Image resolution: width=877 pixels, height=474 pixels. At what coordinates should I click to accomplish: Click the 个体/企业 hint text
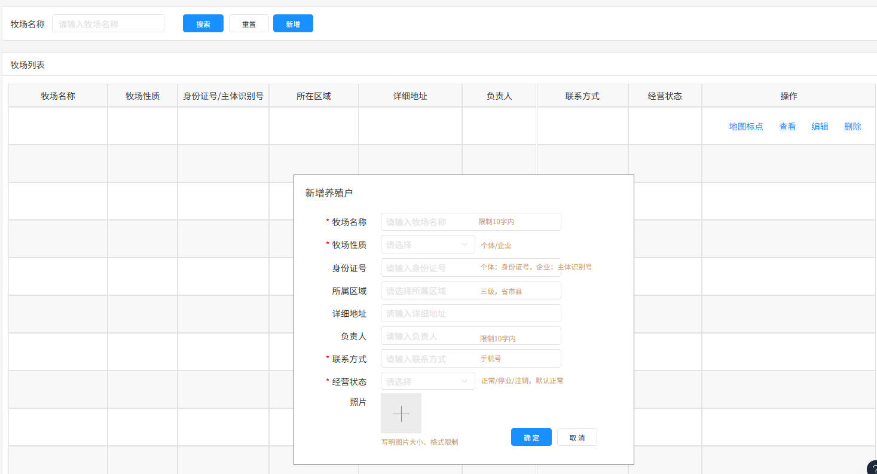click(496, 246)
